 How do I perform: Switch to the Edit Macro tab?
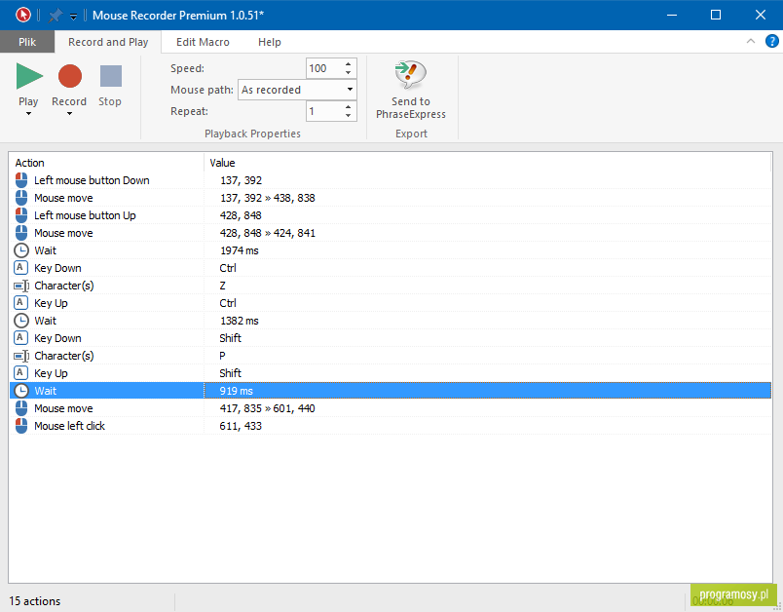coord(203,42)
